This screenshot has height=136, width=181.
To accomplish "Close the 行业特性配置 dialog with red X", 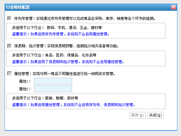I will click(173, 7).
